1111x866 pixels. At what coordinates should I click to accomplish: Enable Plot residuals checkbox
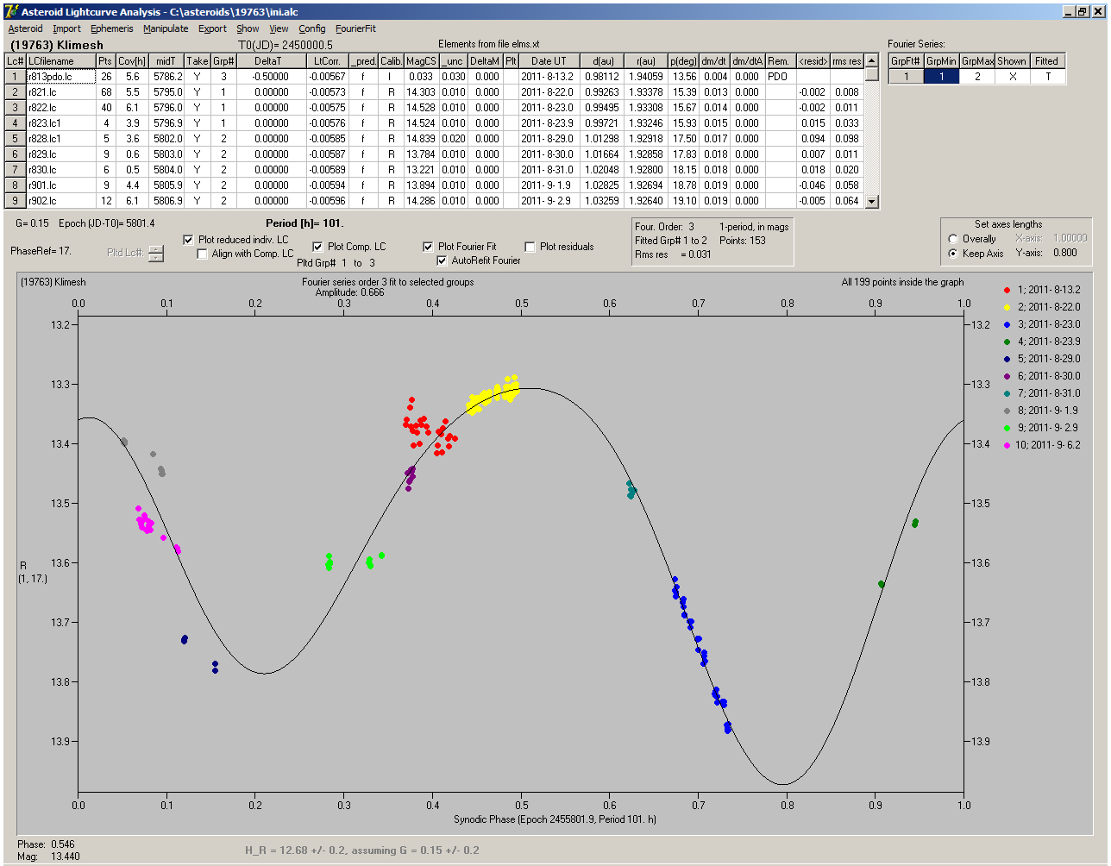tap(530, 247)
